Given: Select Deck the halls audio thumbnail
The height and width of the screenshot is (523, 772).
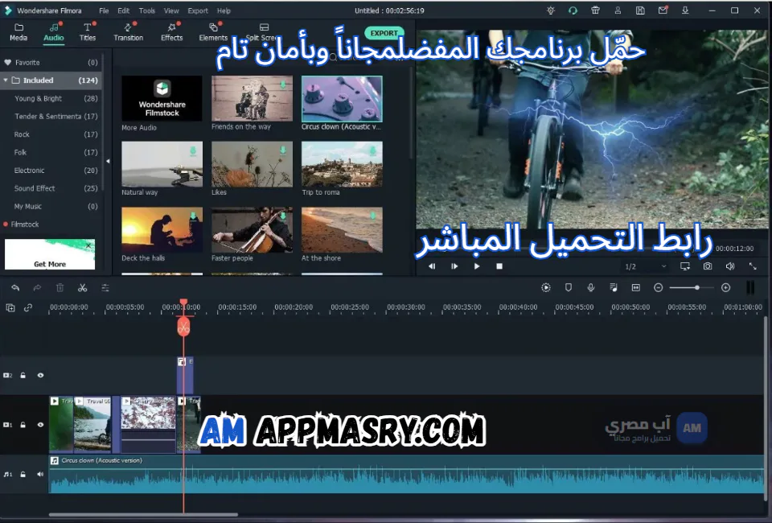Looking at the screenshot, I should 162,229.
